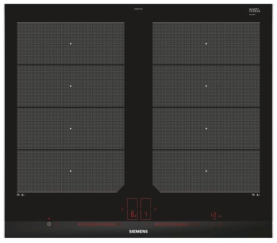Select the third left cooking zone
Image resolution: width=277 pixels, height=243 pixels.
[x=71, y=128]
